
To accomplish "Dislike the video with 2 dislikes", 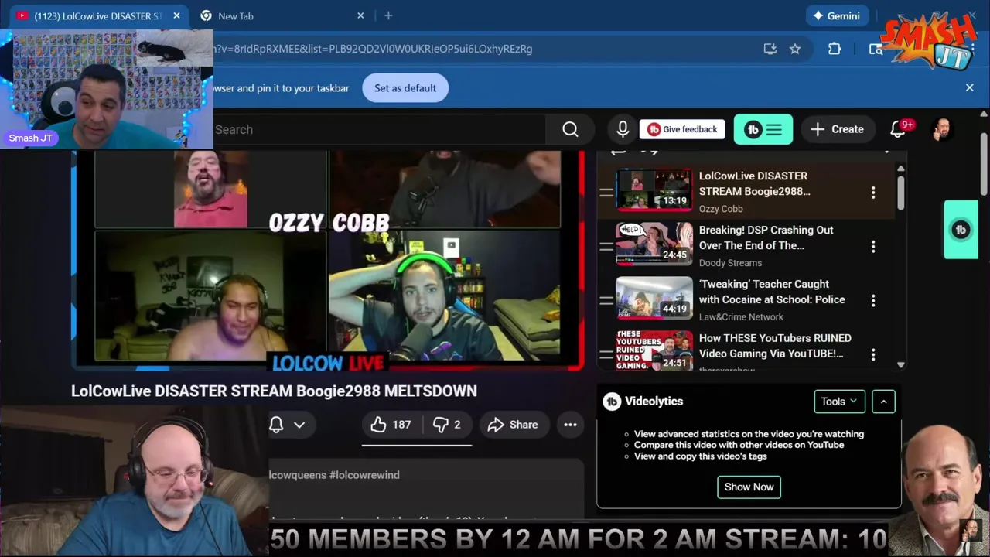I will (x=446, y=424).
